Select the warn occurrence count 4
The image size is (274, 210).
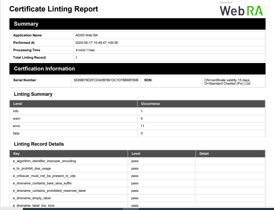tap(142, 119)
